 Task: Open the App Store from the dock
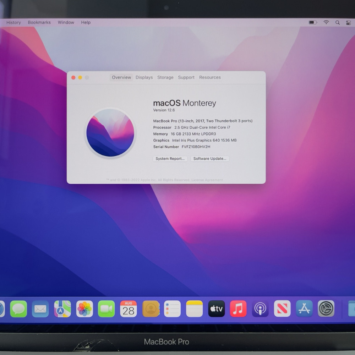tap(304, 308)
